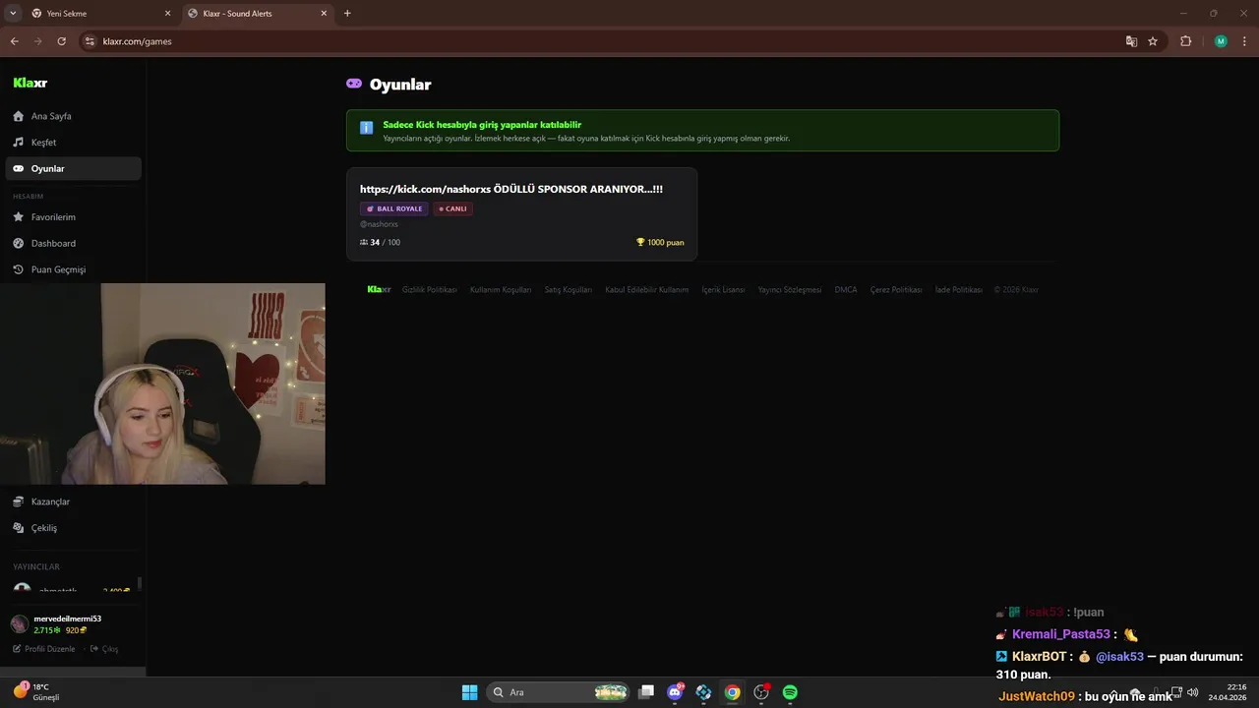Select the Klaxr - Sound Alerts tab

(258, 14)
